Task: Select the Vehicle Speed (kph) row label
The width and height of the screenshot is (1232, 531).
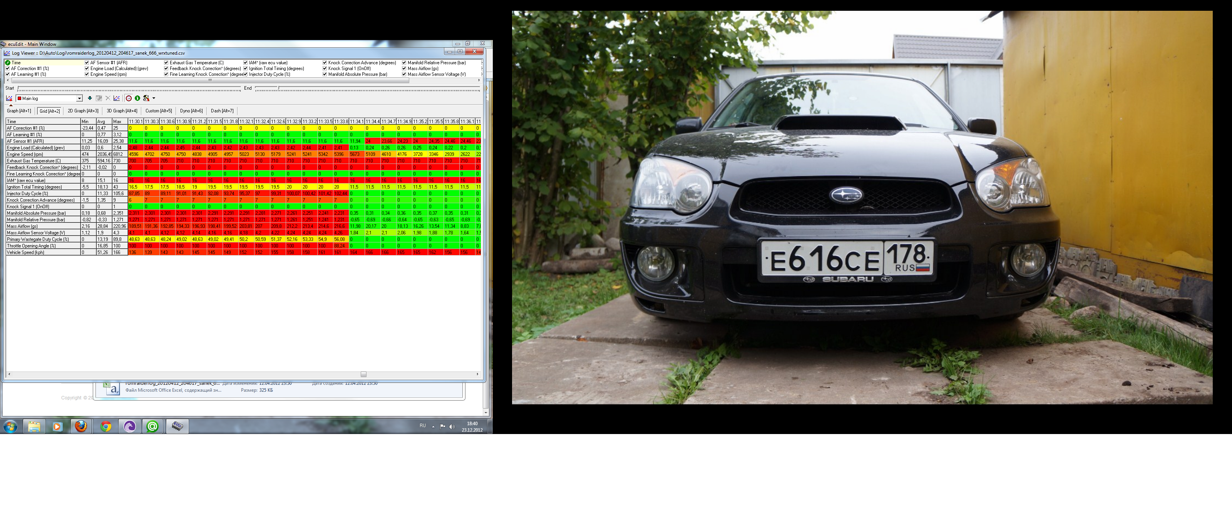Action: point(43,252)
